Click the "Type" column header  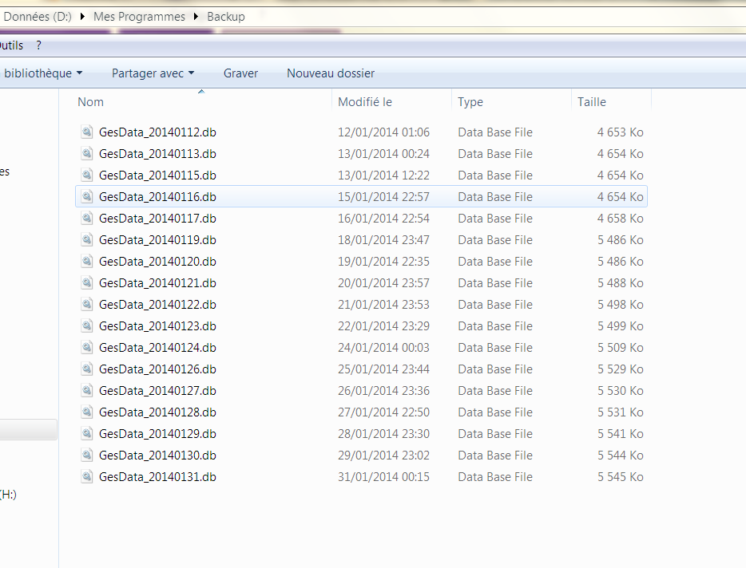tap(470, 102)
